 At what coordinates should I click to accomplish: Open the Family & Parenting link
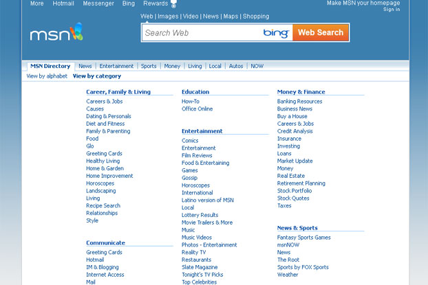pyautogui.click(x=108, y=131)
